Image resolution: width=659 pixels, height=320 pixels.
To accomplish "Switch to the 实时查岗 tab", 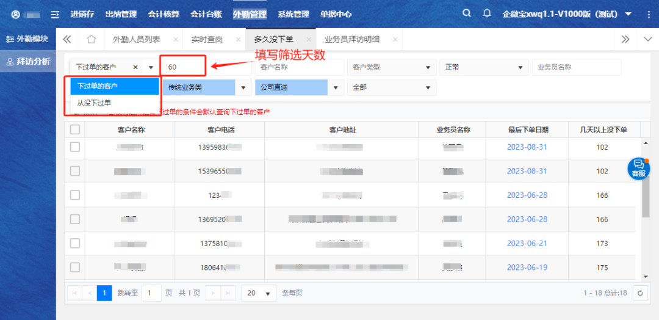I will [x=207, y=39].
